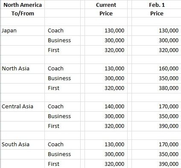Image resolution: width=181 pixels, height=168 pixels.
Task: Click the First class cell under North Asia
Action: click(x=62, y=88)
